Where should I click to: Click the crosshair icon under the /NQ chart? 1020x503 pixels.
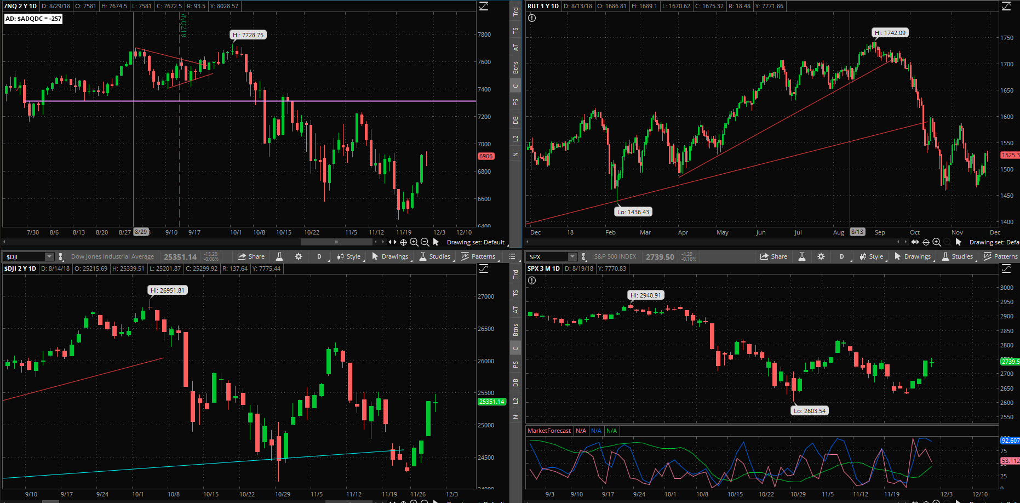(x=403, y=242)
